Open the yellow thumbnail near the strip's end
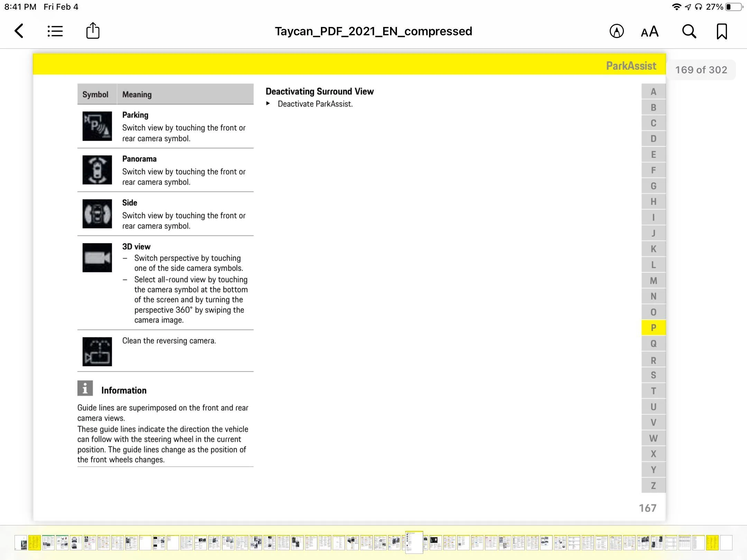This screenshot has width=747, height=560. pyautogui.click(x=712, y=543)
